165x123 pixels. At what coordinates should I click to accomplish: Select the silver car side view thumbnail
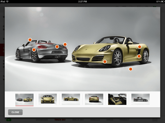coord(141,99)
